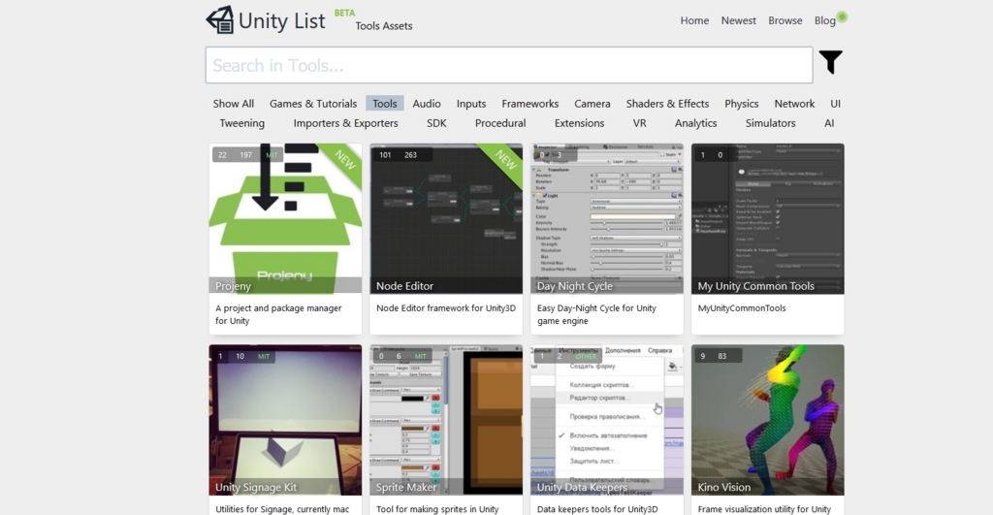Screen dimensions: 993x515
Task: Click the My Unity Common Tools title
Action: [x=755, y=286]
